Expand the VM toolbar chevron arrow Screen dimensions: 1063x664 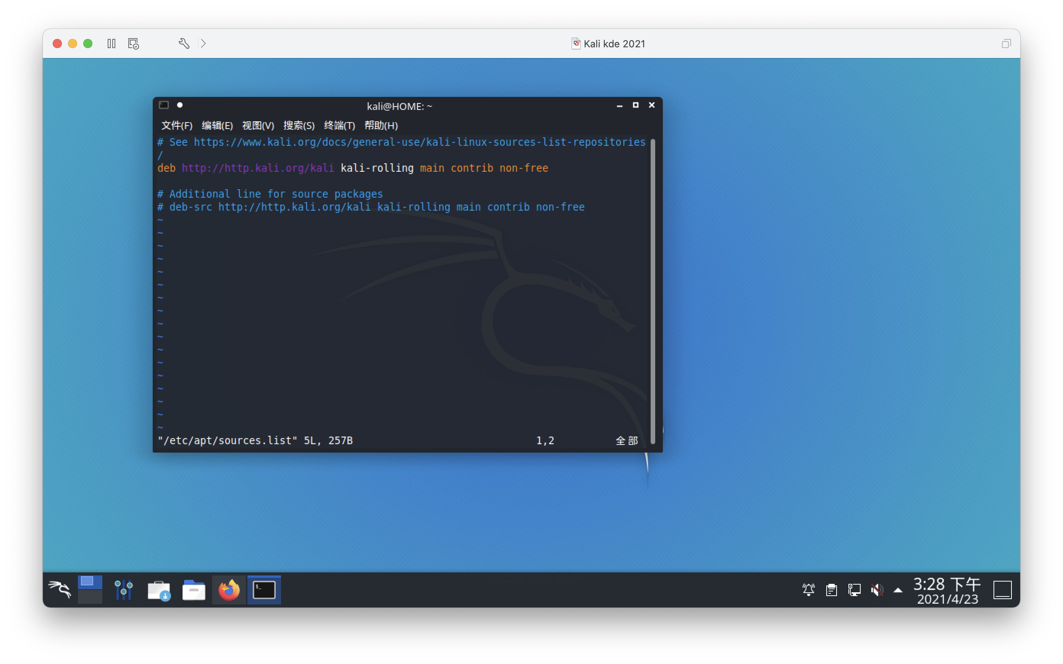(x=204, y=44)
